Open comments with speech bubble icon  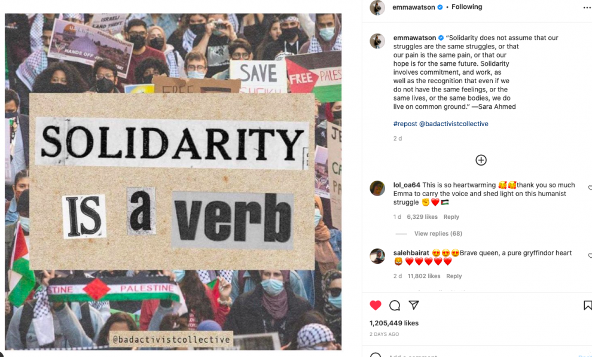tap(395, 306)
